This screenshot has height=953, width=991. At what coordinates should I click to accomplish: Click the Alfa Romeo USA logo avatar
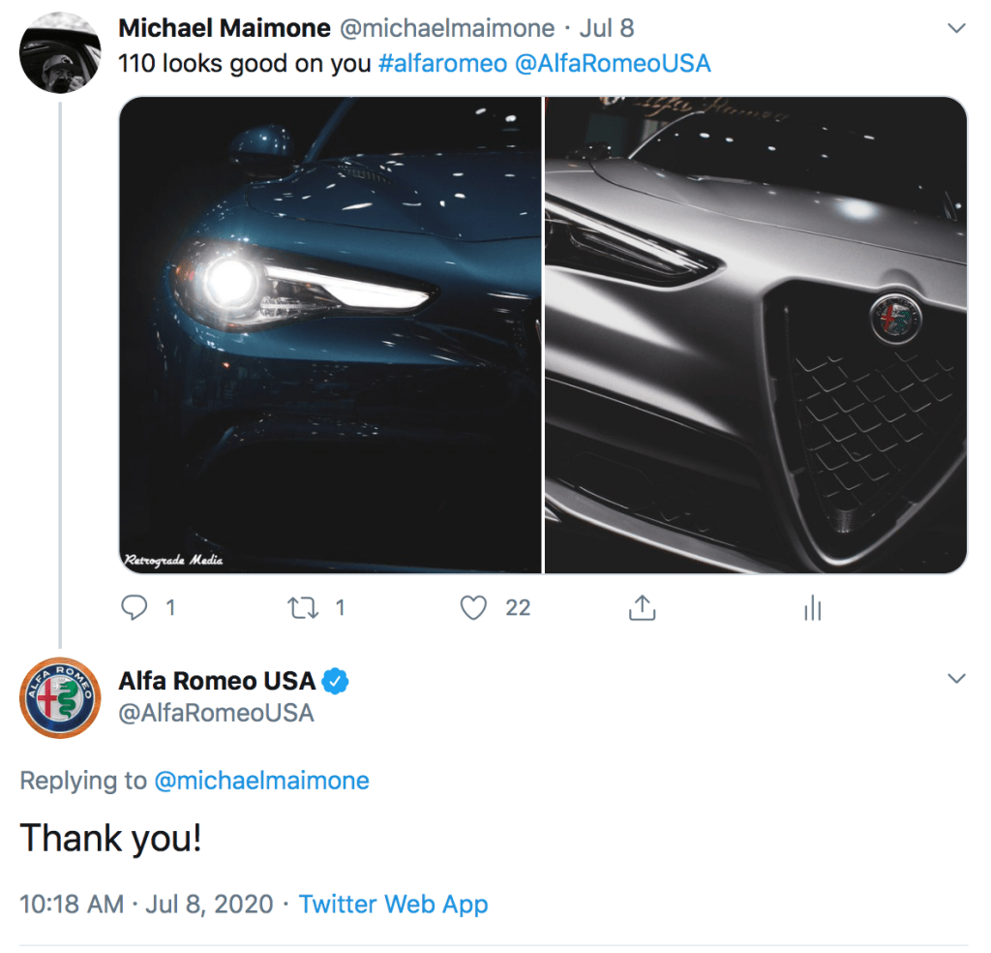60,697
